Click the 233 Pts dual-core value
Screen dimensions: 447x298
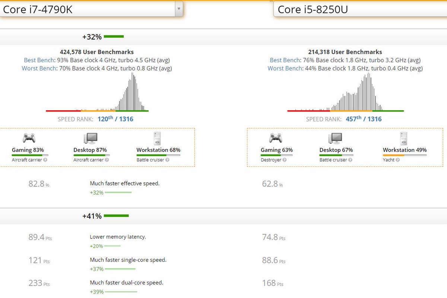39,283
